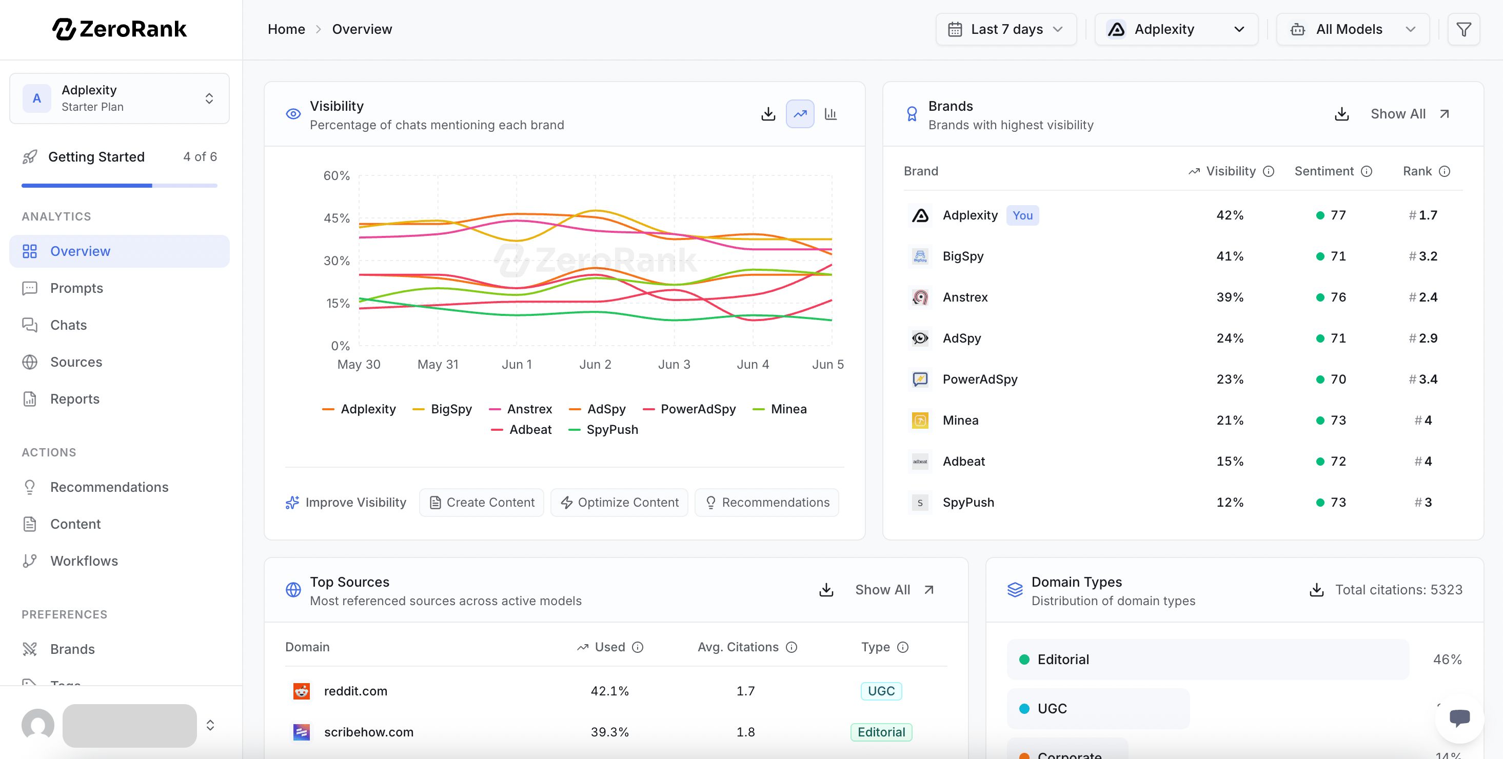Open Workflows in the sidebar

120,561
